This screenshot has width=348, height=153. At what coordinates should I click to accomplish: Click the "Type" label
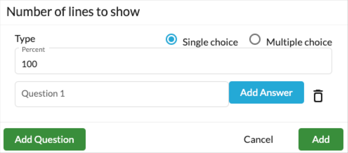[x=25, y=39]
